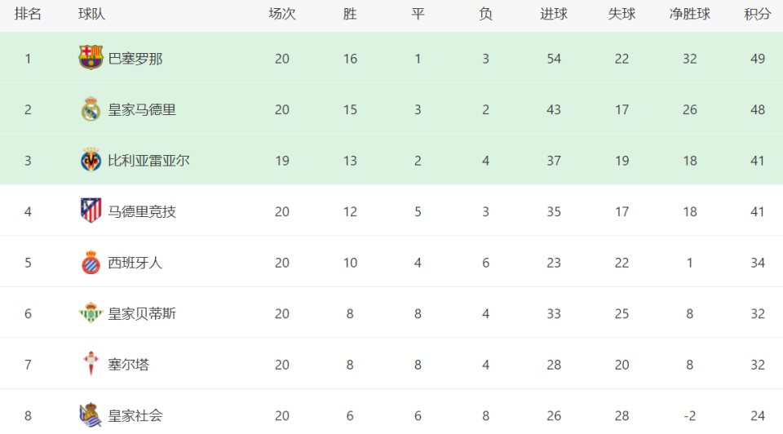Open the 马德里竞技 team page

point(142,211)
